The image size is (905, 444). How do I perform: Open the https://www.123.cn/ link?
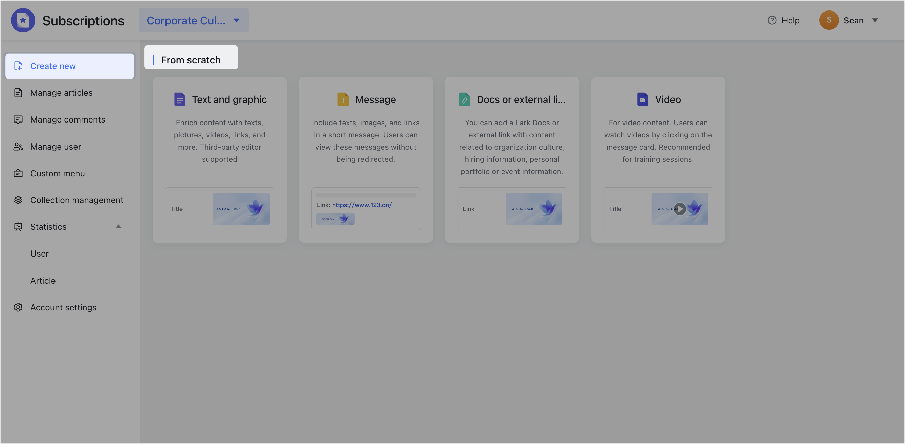pos(361,205)
